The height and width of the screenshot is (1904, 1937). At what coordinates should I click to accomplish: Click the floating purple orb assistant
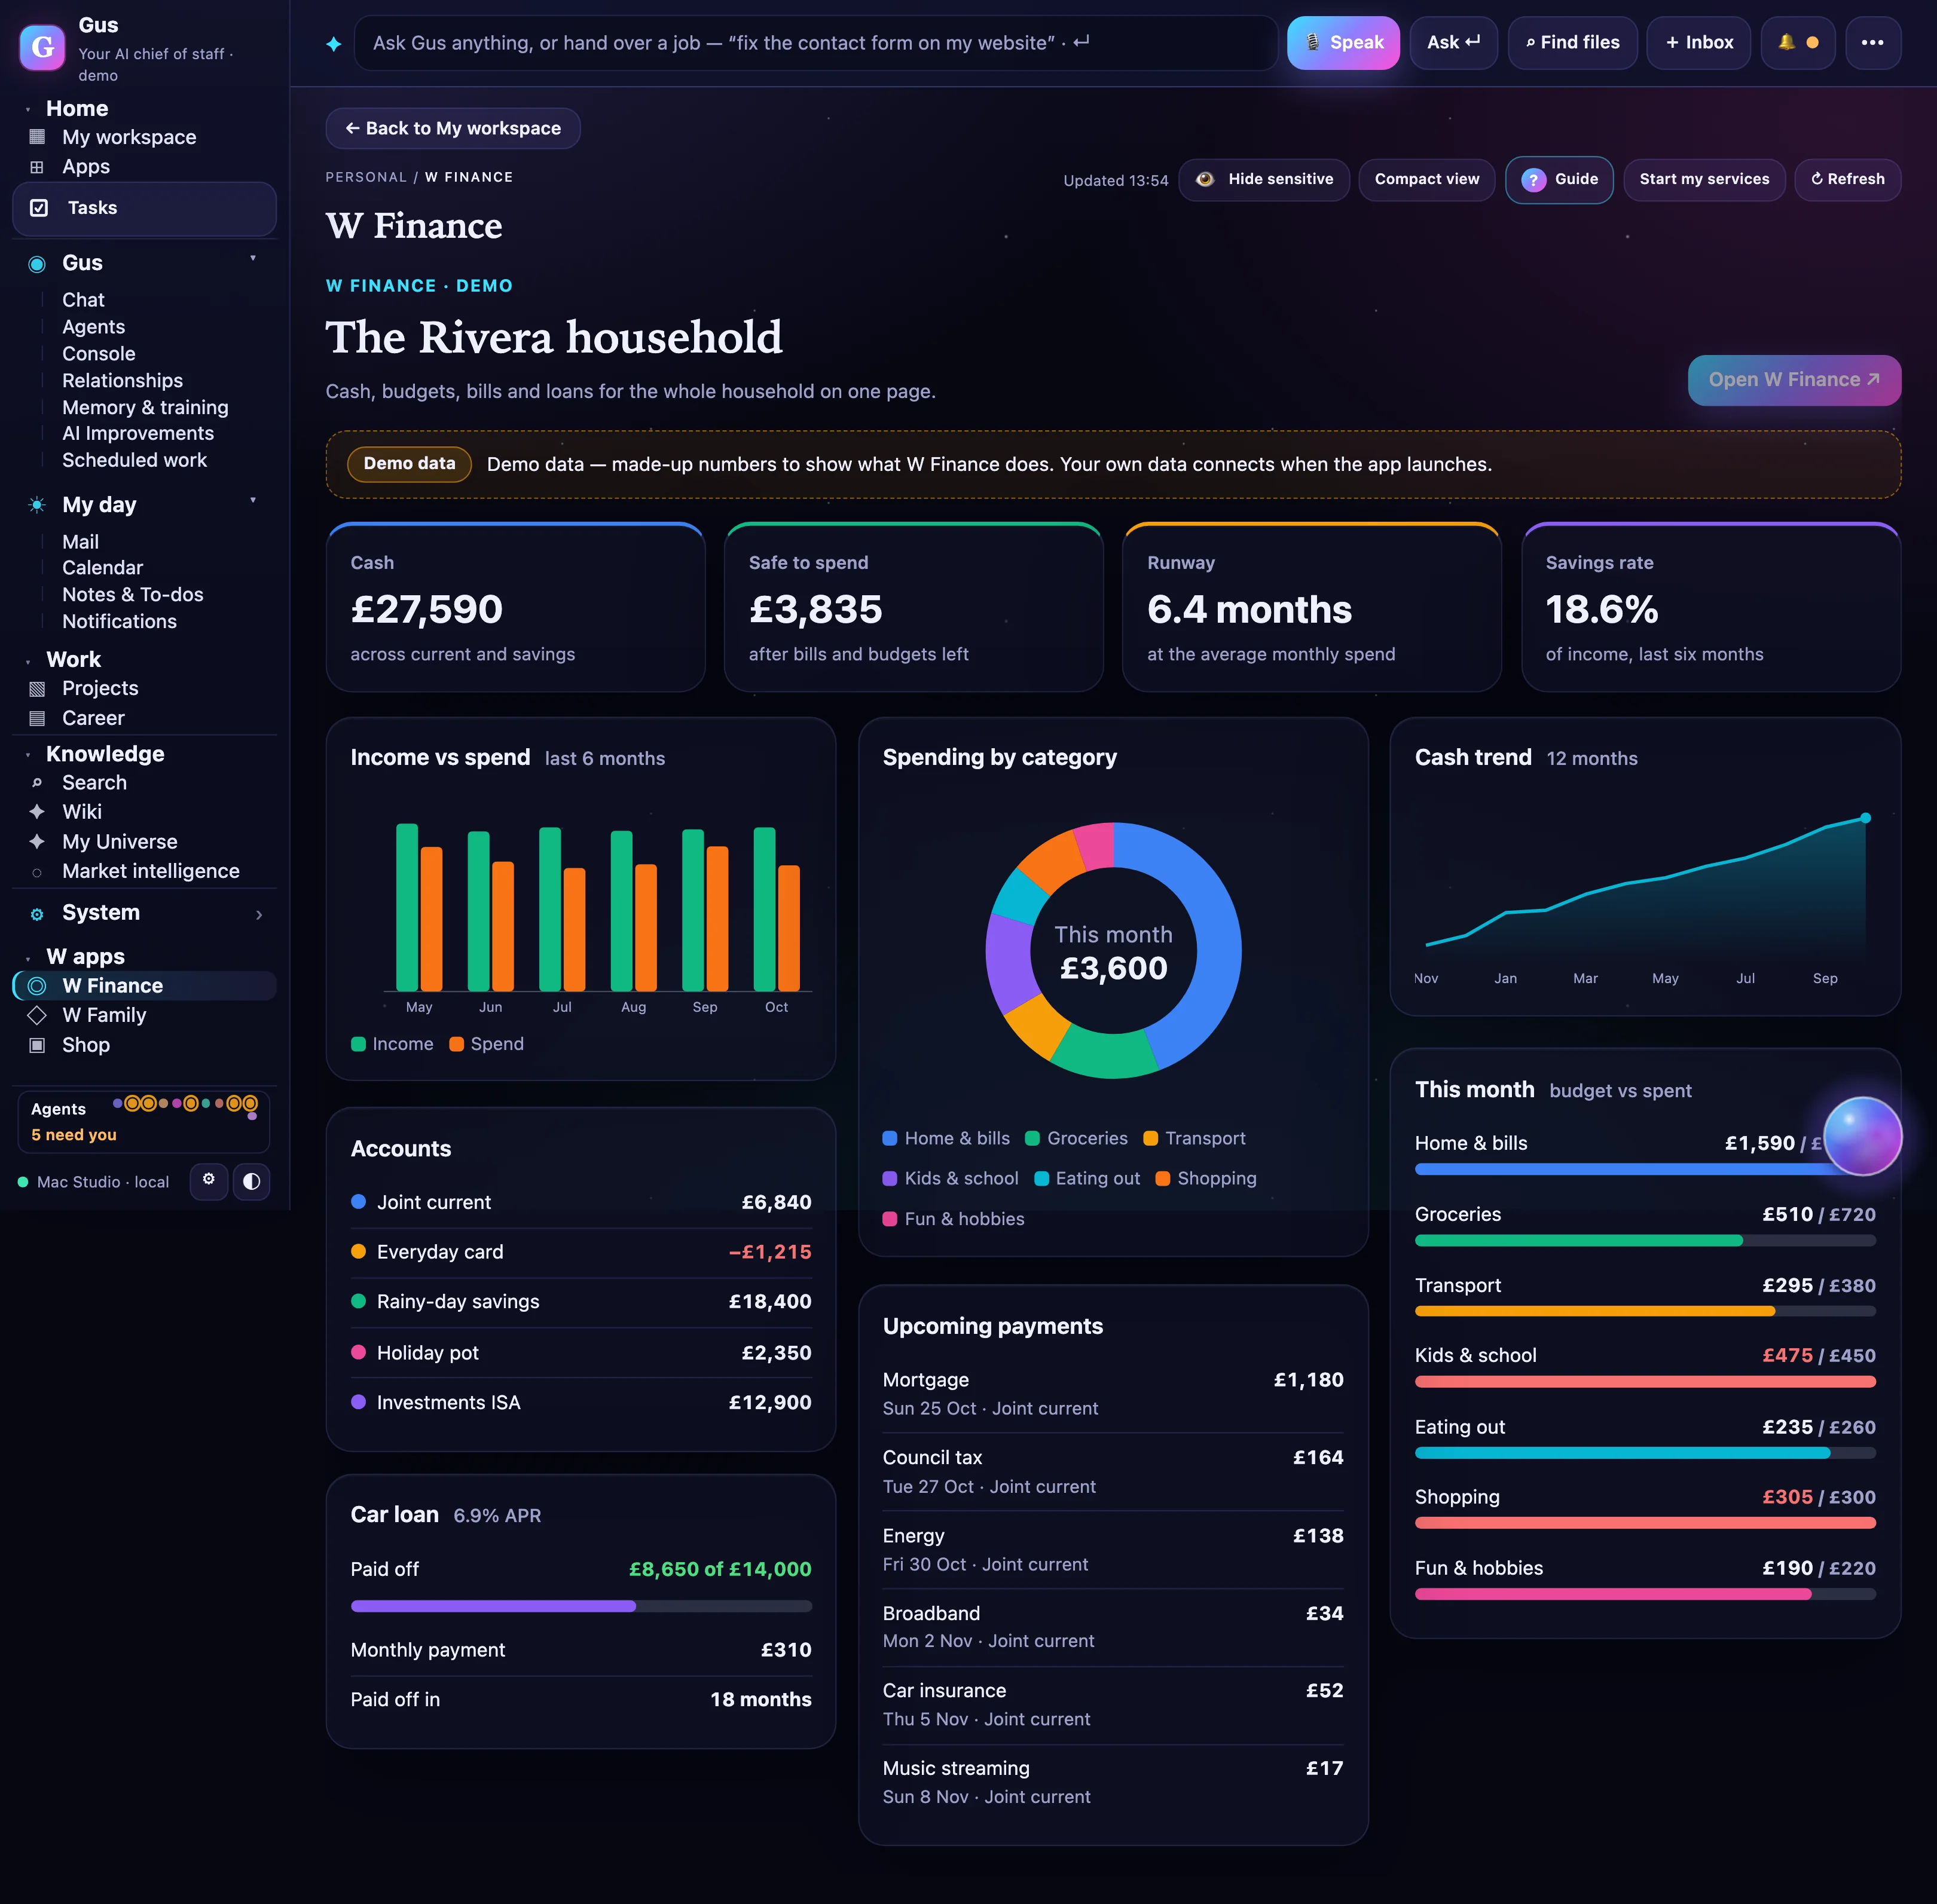click(1862, 1135)
